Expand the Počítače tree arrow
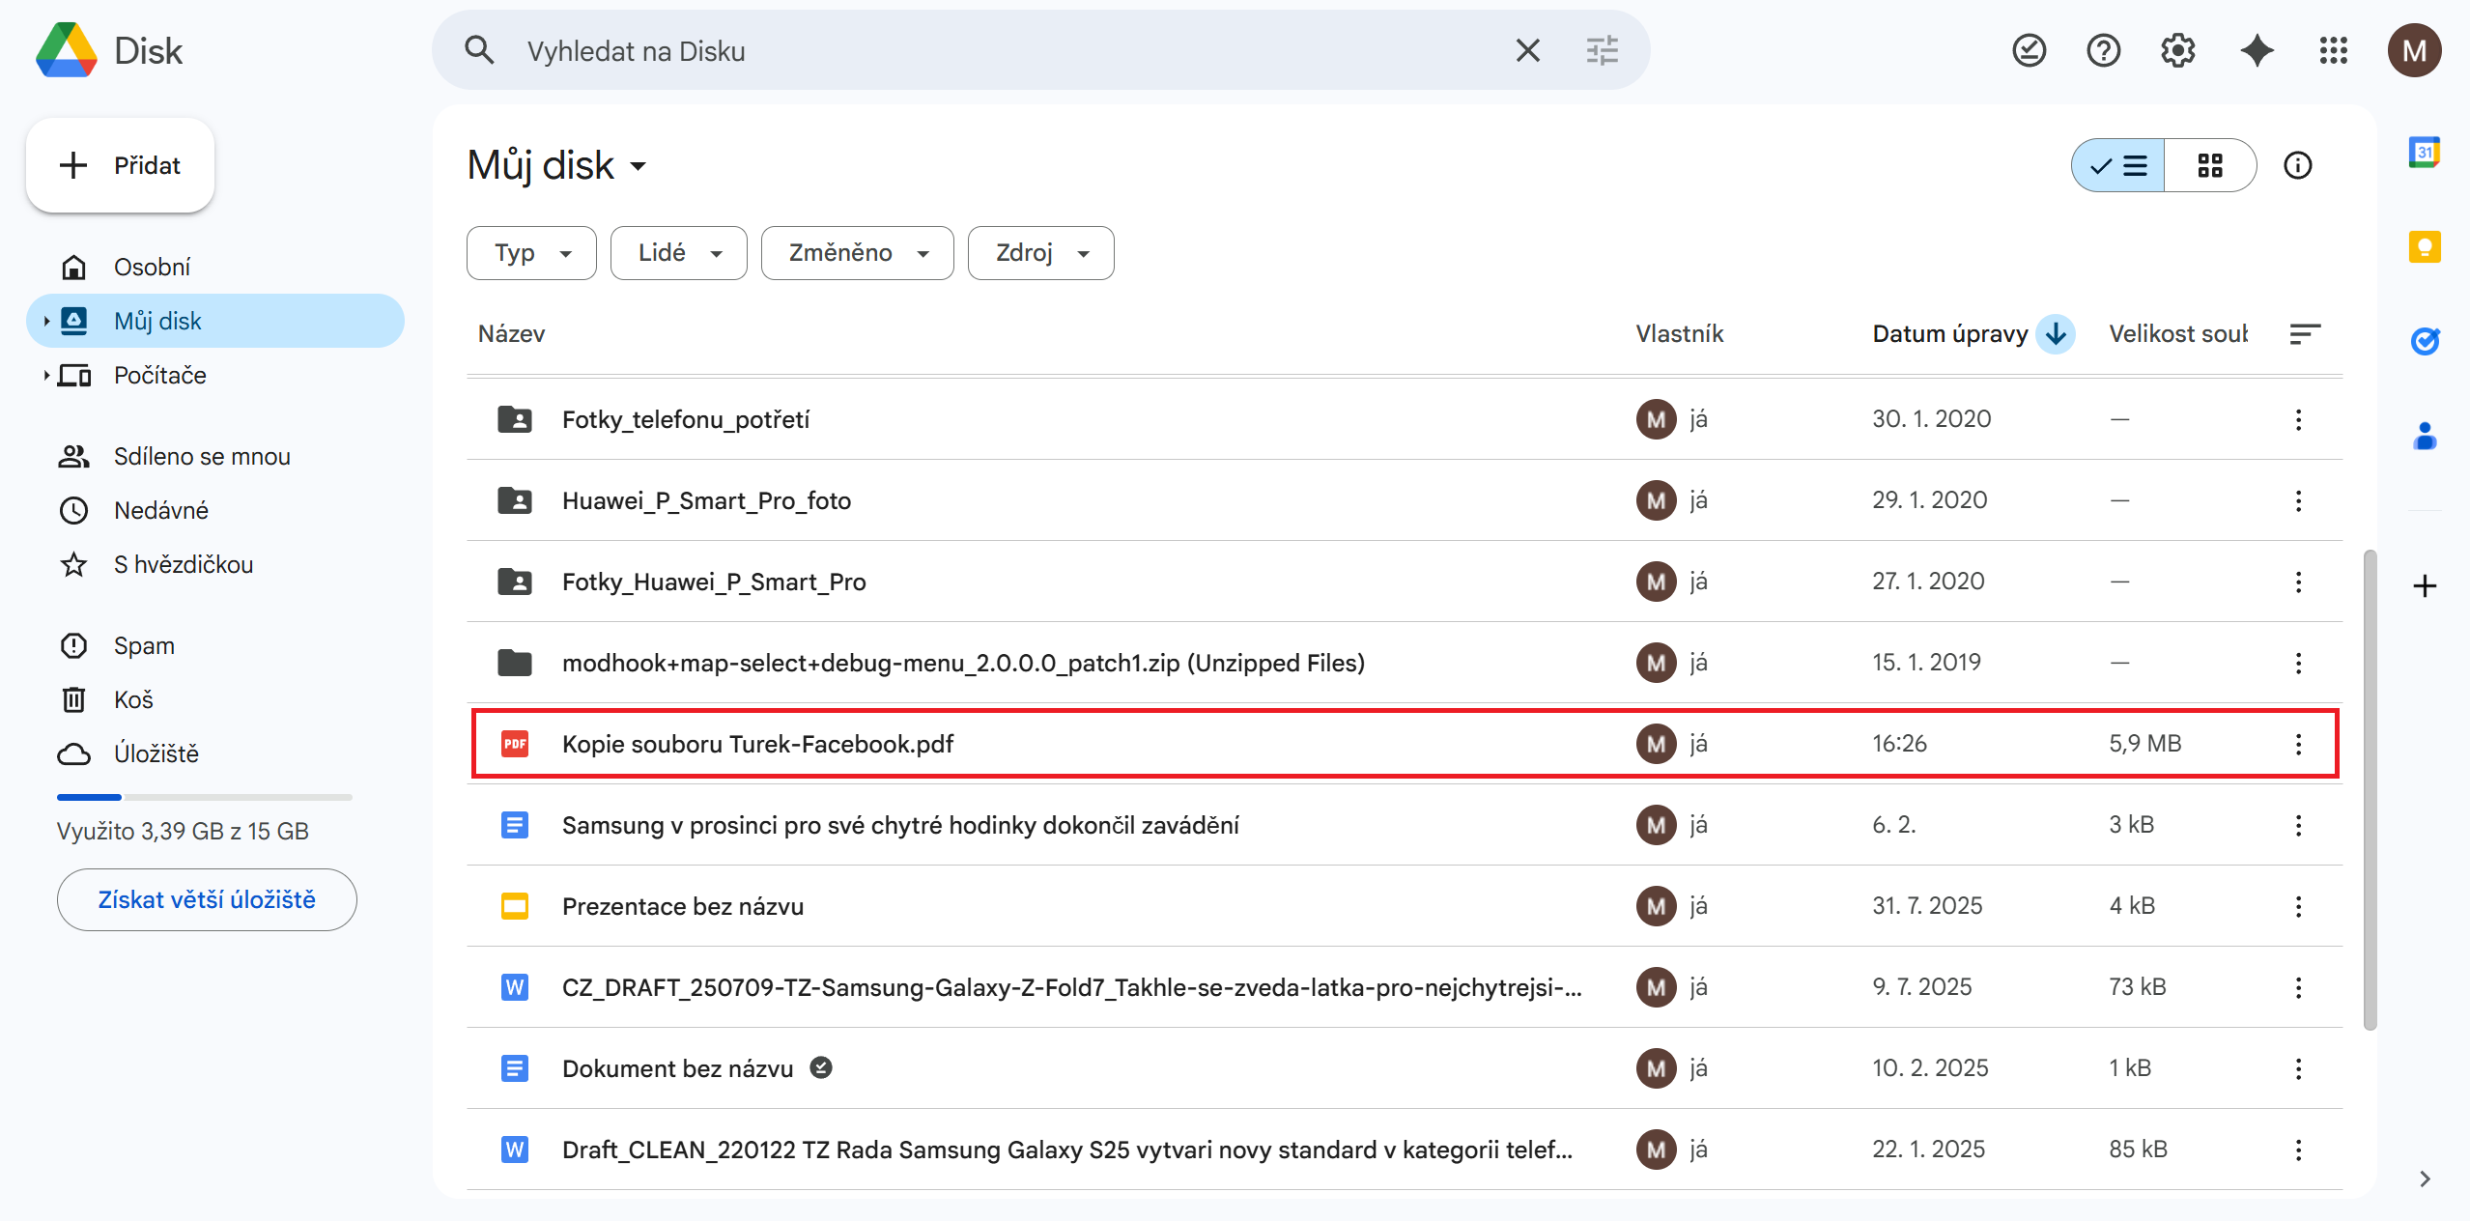This screenshot has height=1221, width=2470. [45, 375]
